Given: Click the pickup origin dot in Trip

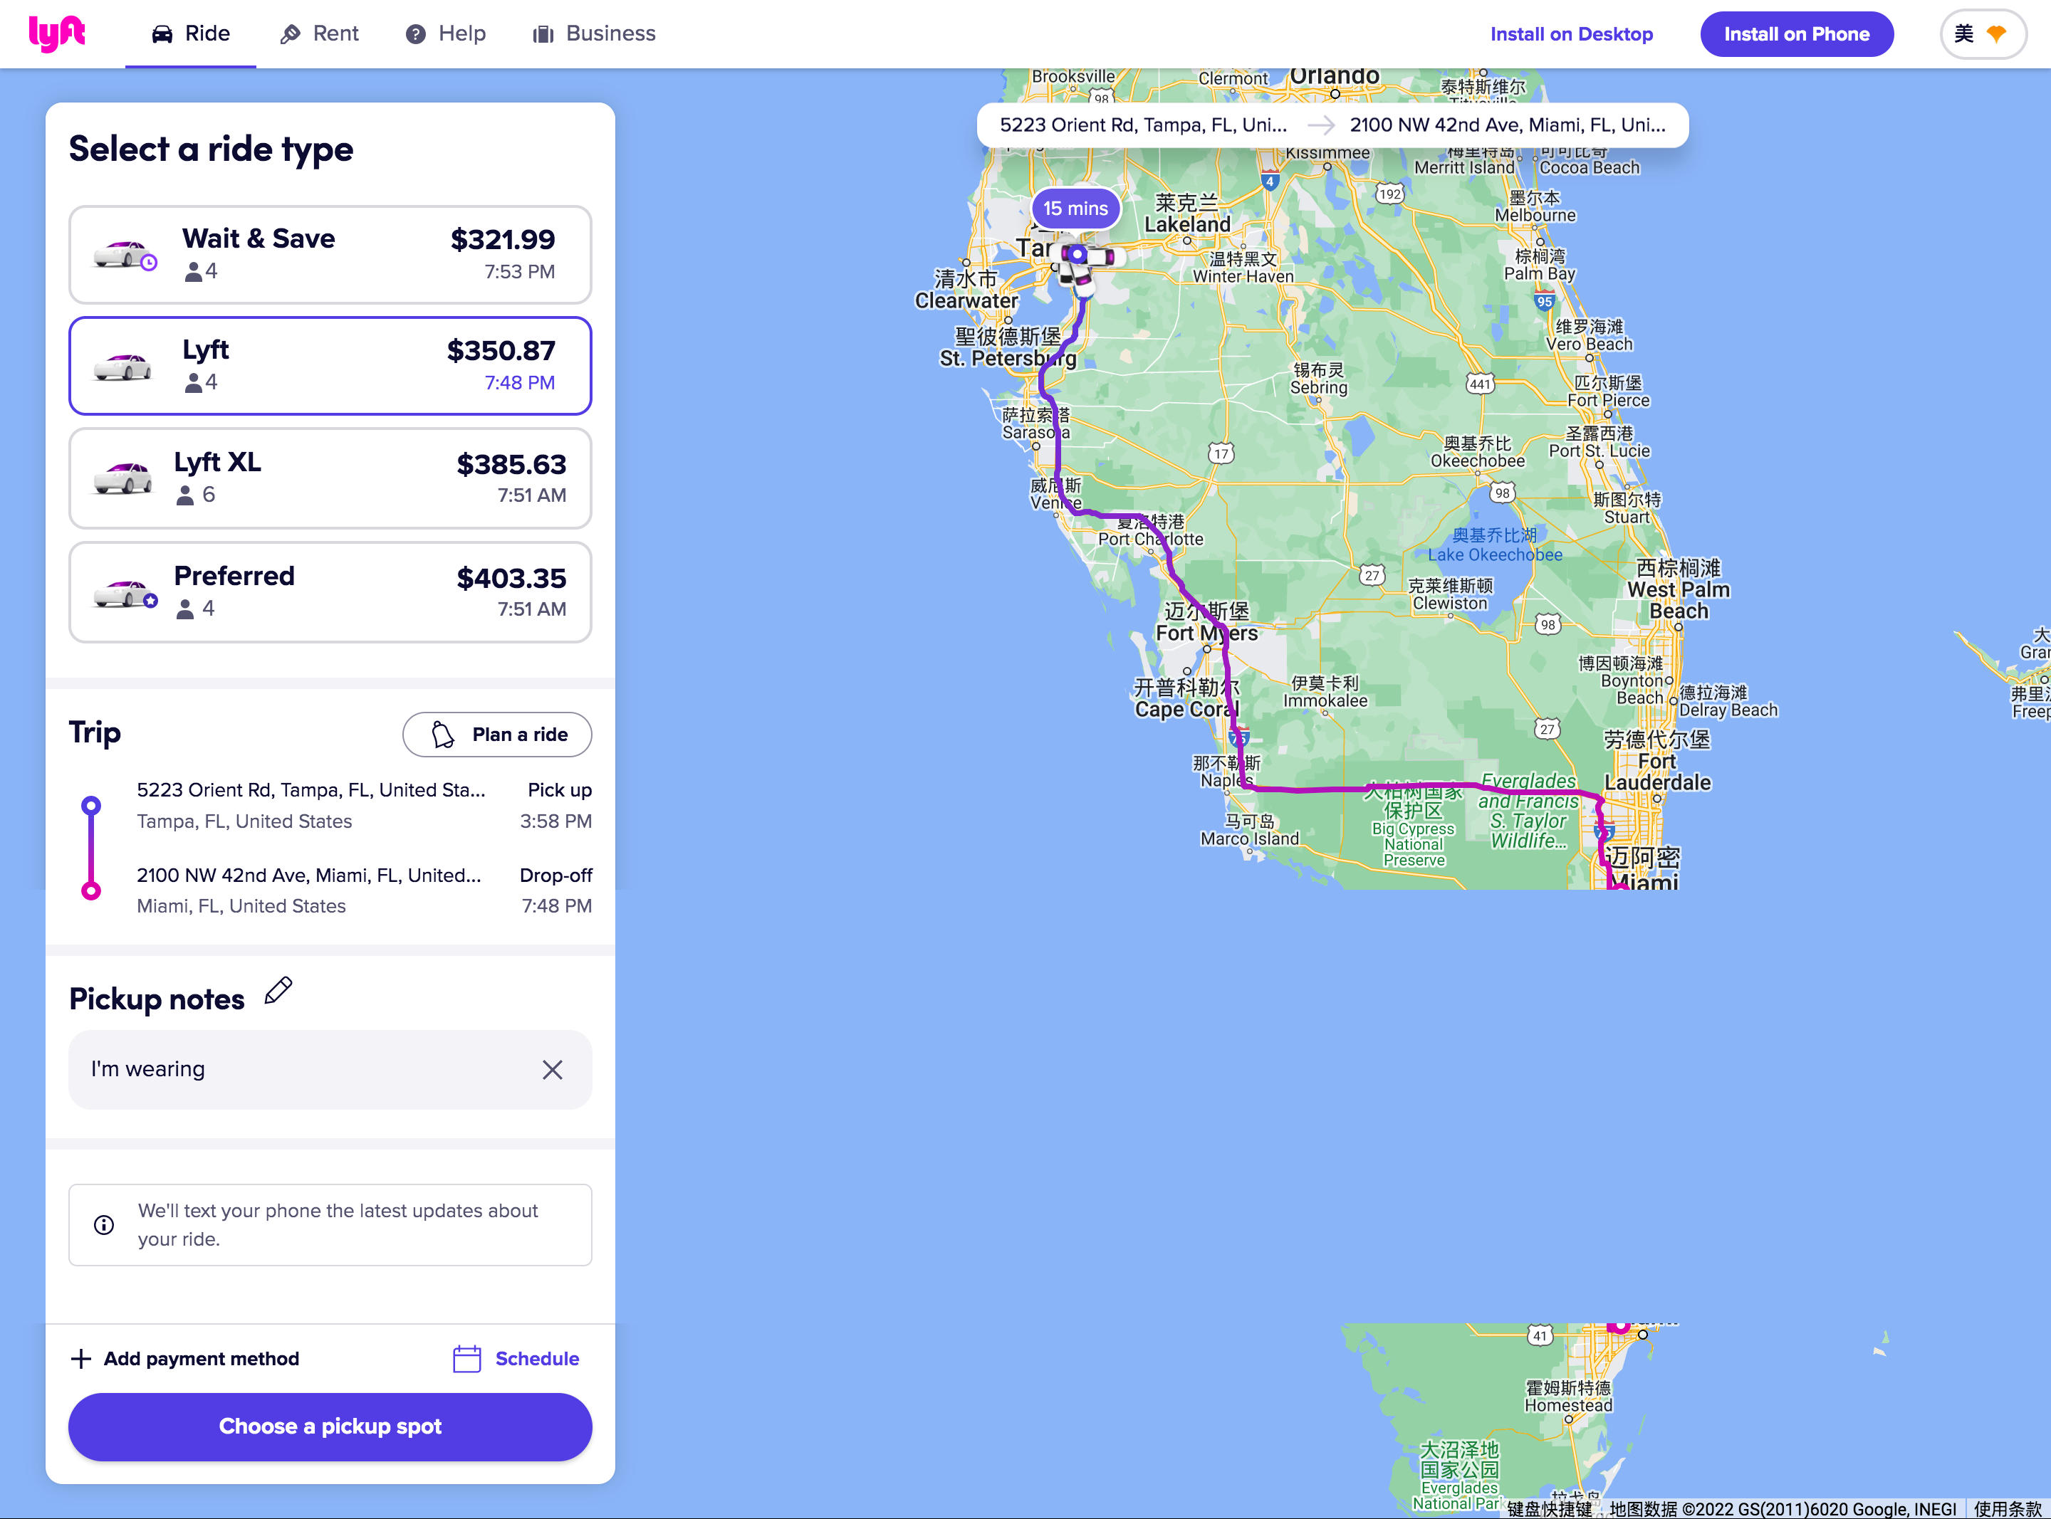Looking at the screenshot, I should pyautogui.click(x=91, y=806).
